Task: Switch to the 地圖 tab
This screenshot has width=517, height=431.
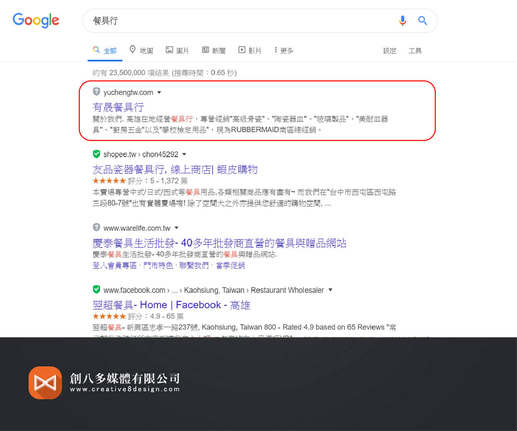Action: coord(141,50)
